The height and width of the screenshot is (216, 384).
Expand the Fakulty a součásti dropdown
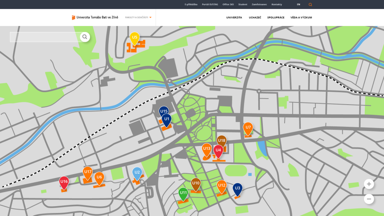click(x=138, y=18)
